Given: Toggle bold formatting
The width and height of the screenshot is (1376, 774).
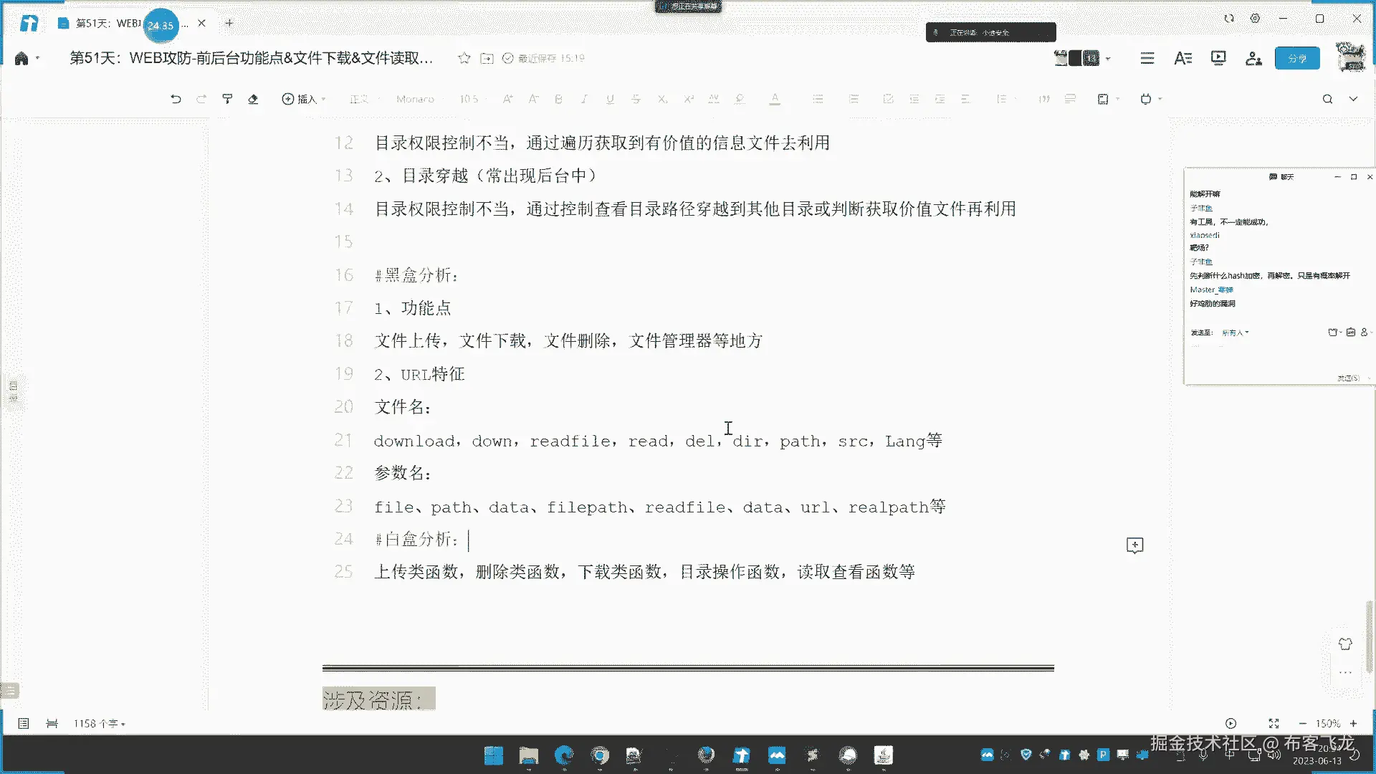Looking at the screenshot, I should [558, 99].
